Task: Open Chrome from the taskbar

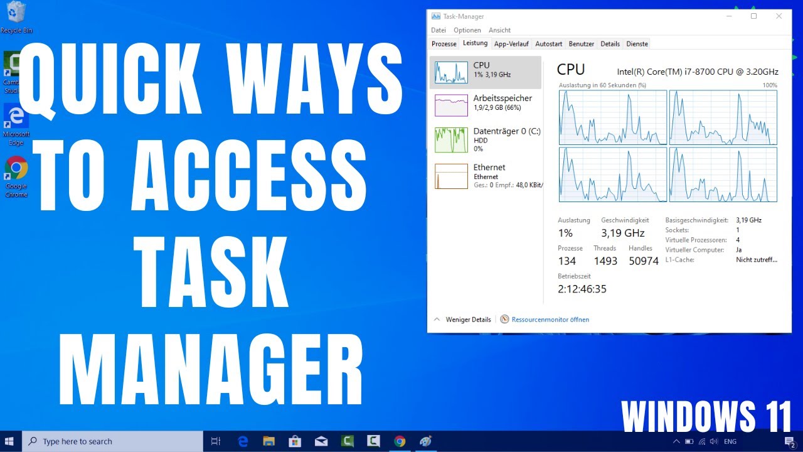Action: [x=400, y=441]
